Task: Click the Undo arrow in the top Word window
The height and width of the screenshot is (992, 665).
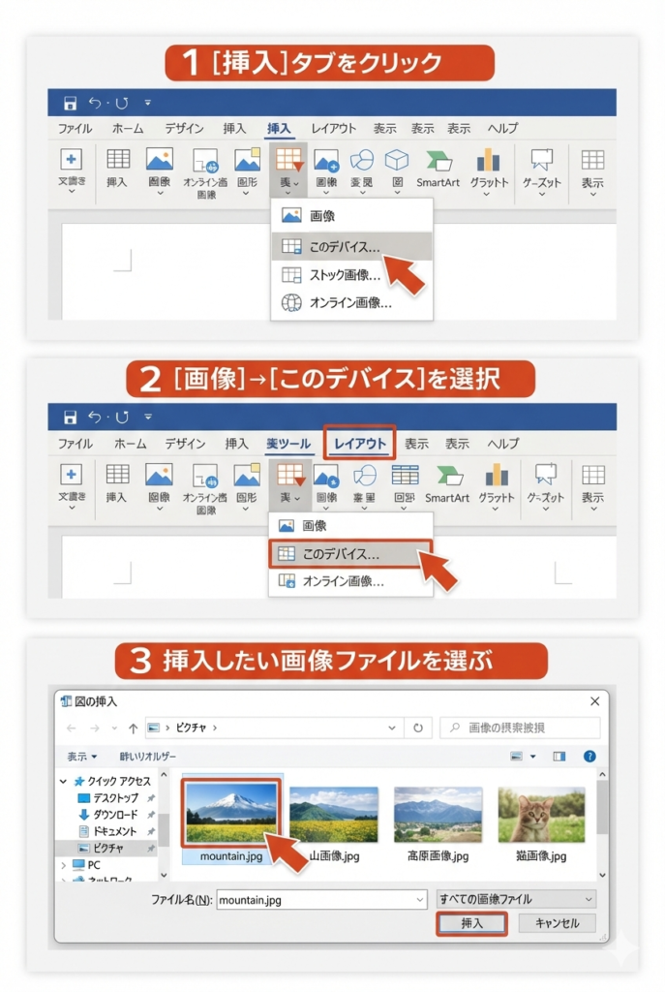Action: click(x=95, y=102)
